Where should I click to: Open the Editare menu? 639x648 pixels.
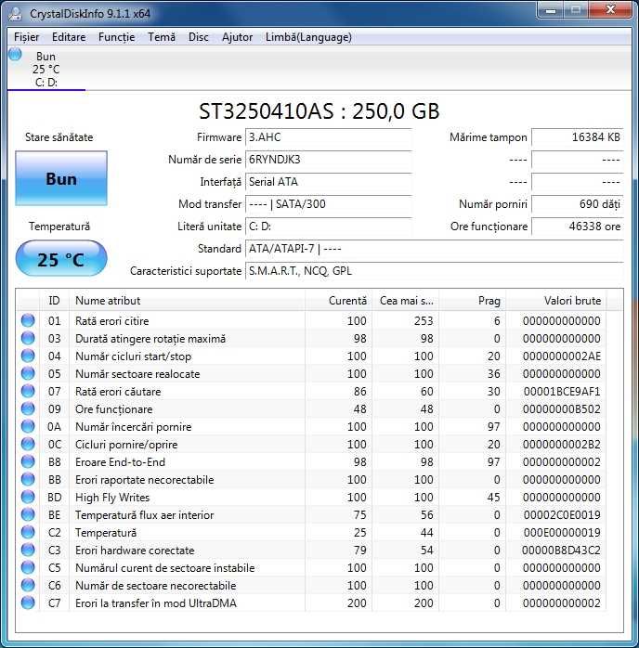pyautogui.click(x=69, y=37)
